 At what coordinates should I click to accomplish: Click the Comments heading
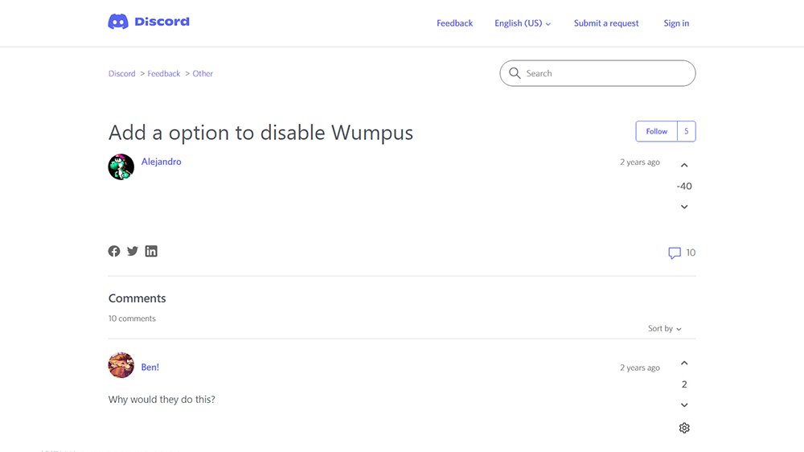coord(137,298)
